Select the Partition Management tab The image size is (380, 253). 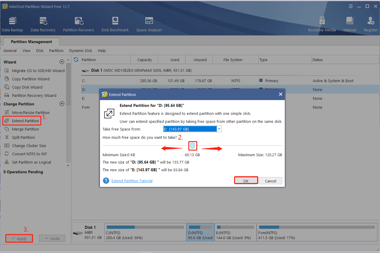click(32, 42)
